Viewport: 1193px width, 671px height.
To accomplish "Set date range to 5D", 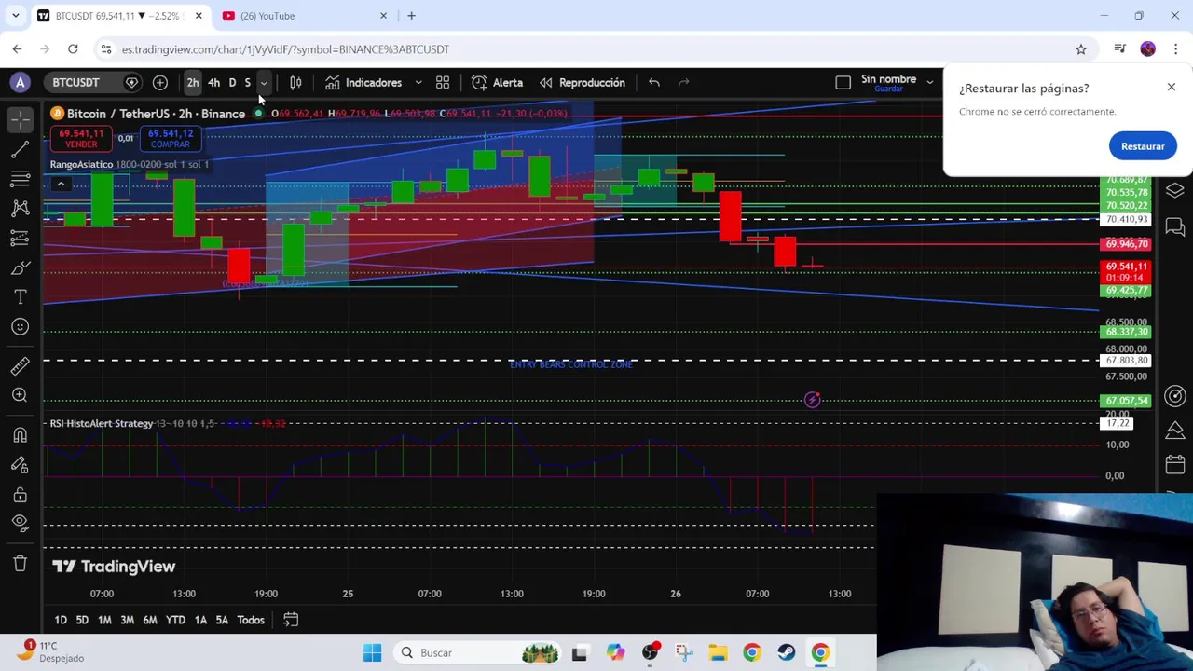I will point(82,620).
